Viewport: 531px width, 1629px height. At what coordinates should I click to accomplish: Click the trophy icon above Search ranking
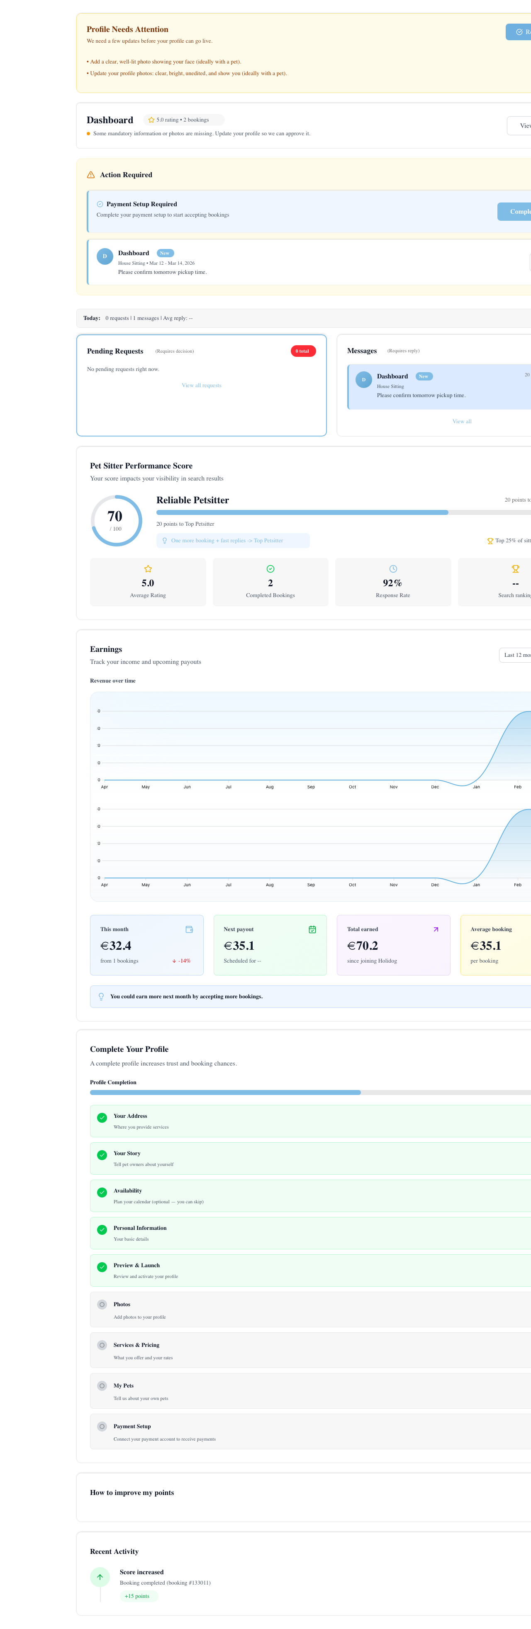tap(515, 569)
